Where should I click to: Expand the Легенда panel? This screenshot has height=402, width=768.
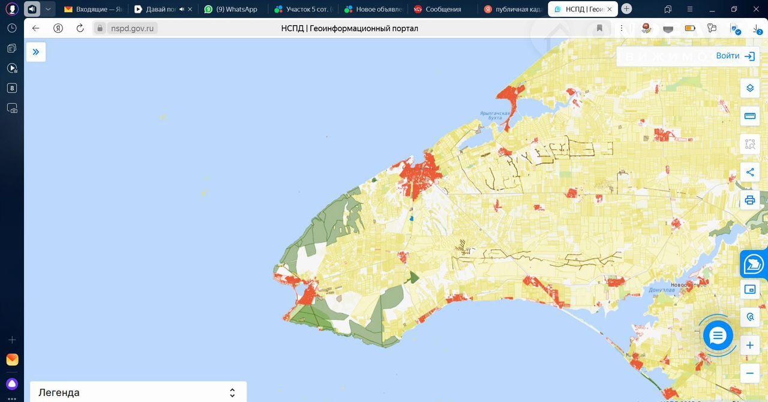coord(232,392)
